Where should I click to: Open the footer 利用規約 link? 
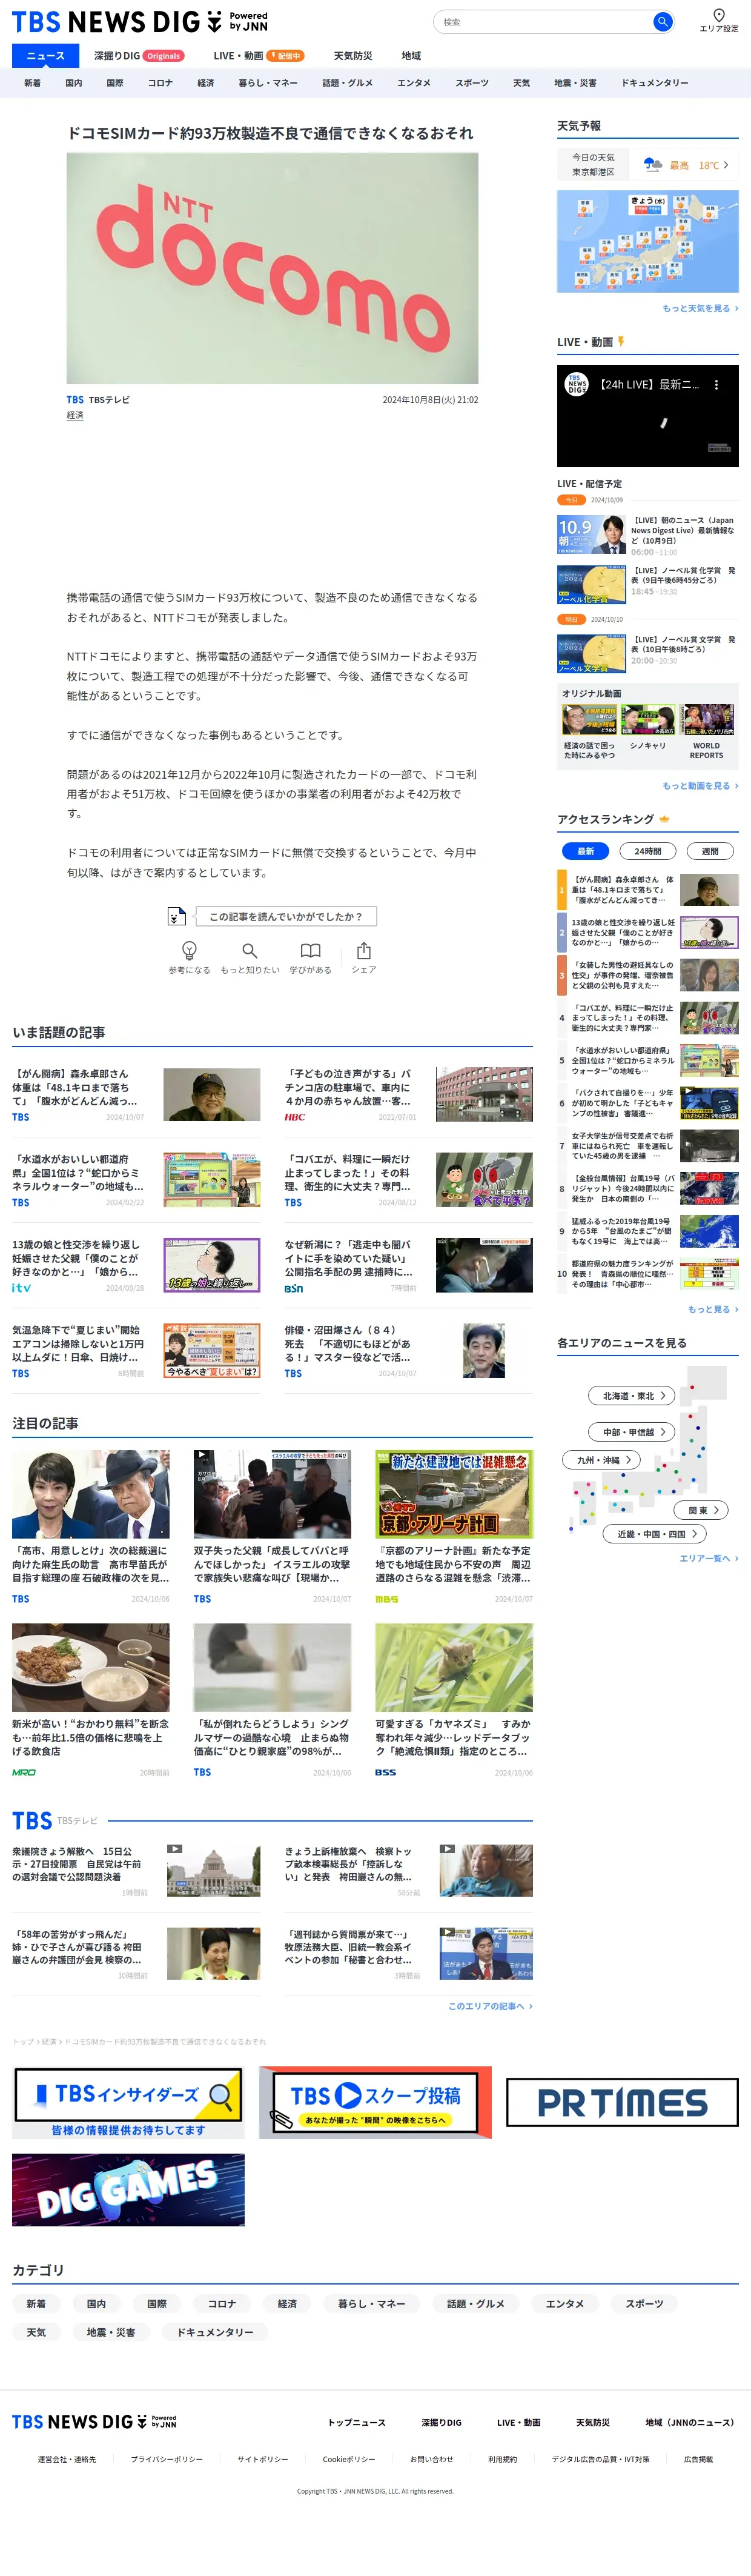click(502, 2459)
